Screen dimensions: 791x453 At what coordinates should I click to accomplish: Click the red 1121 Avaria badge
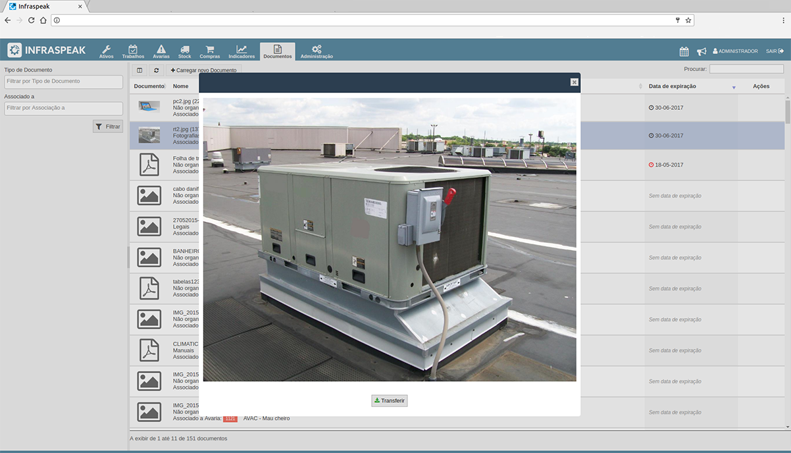230,419
